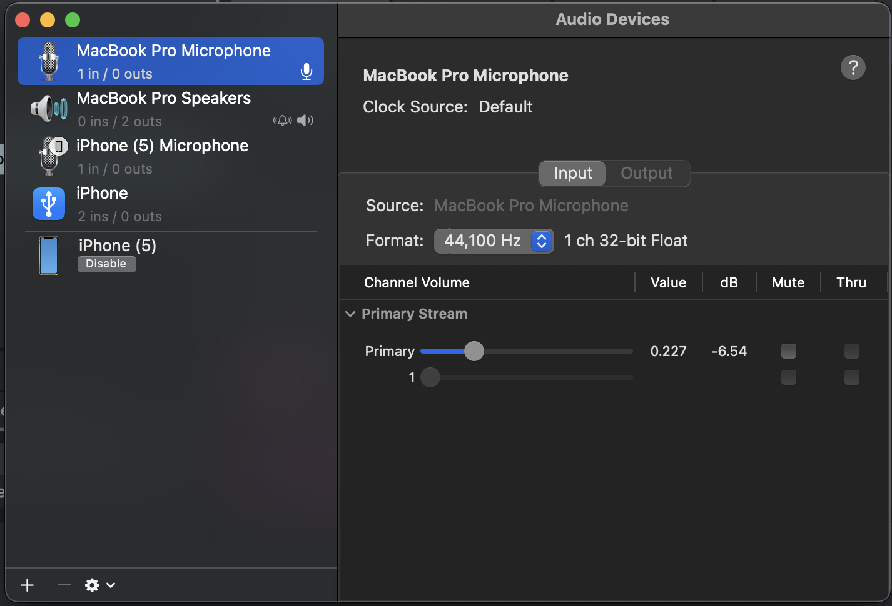The height and width of the screenshot is (606, 892).
Task: Add a new audio device with plus button
Action: coord(27,585)
